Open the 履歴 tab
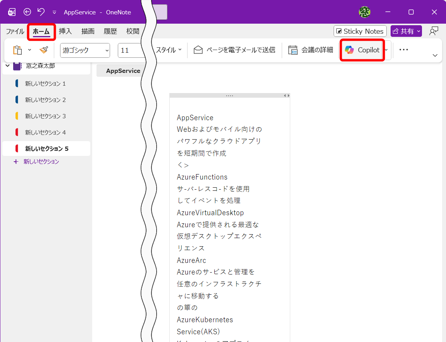The height and width of the screenshot is (342, 446). coord(110,31)
